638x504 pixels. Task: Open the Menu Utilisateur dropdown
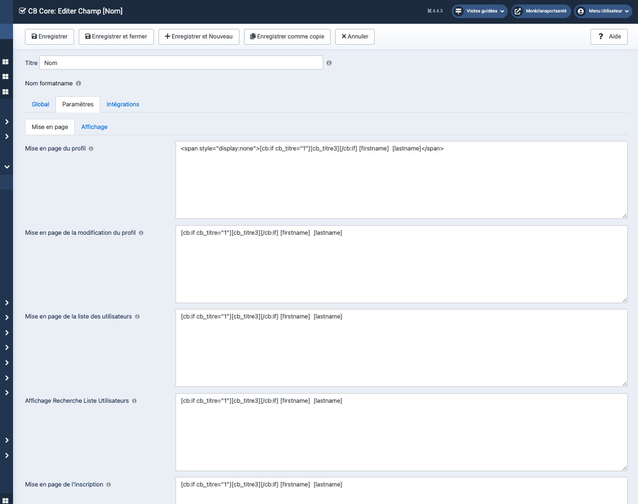click(603, 11)
